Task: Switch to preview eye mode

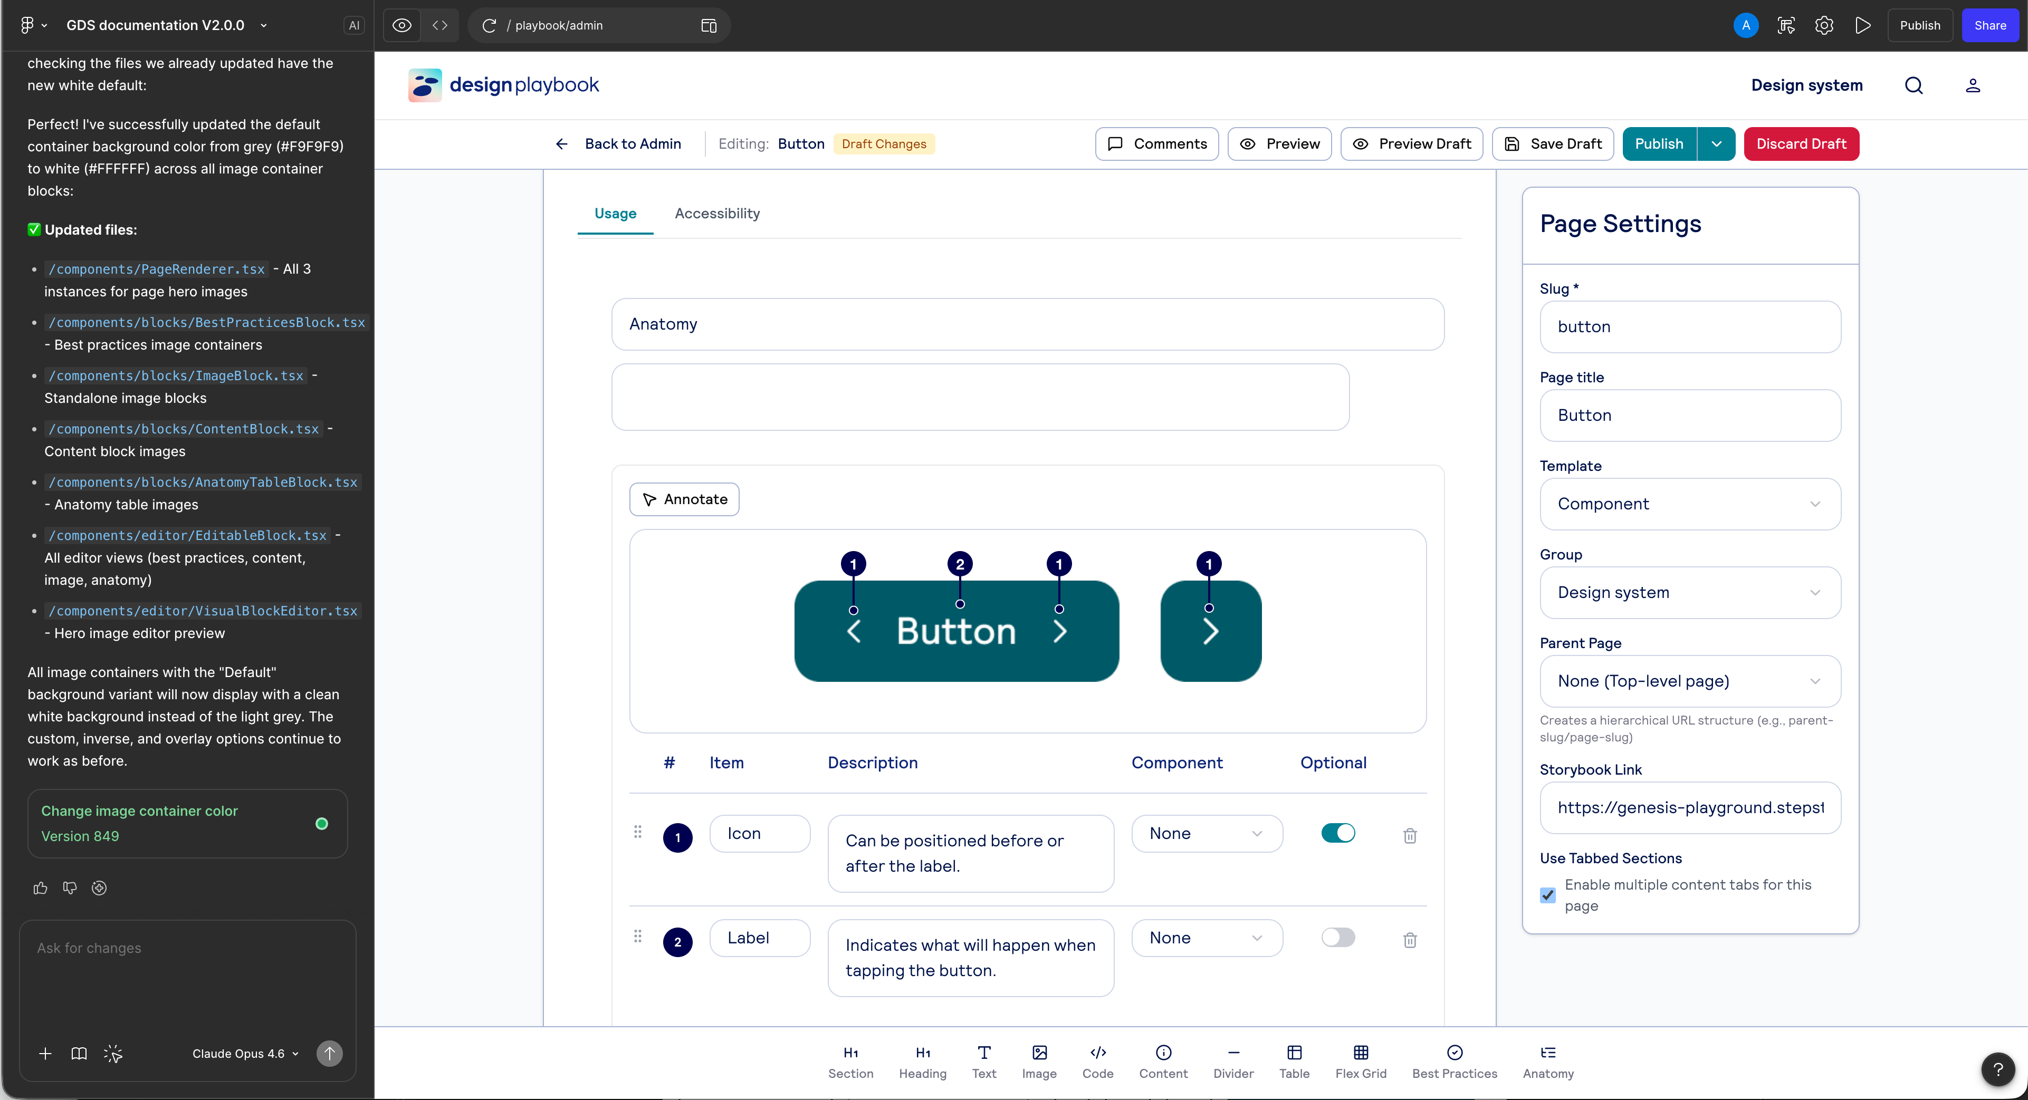Action: click(x=401, y=25)
